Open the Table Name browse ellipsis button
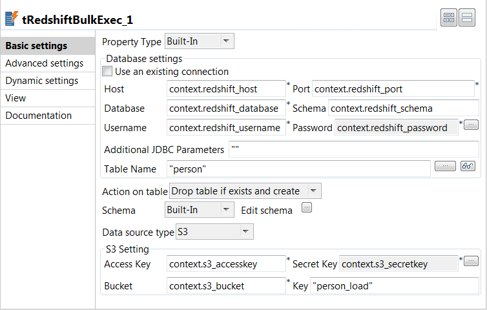Screen dimensions: 487x310 445,166
